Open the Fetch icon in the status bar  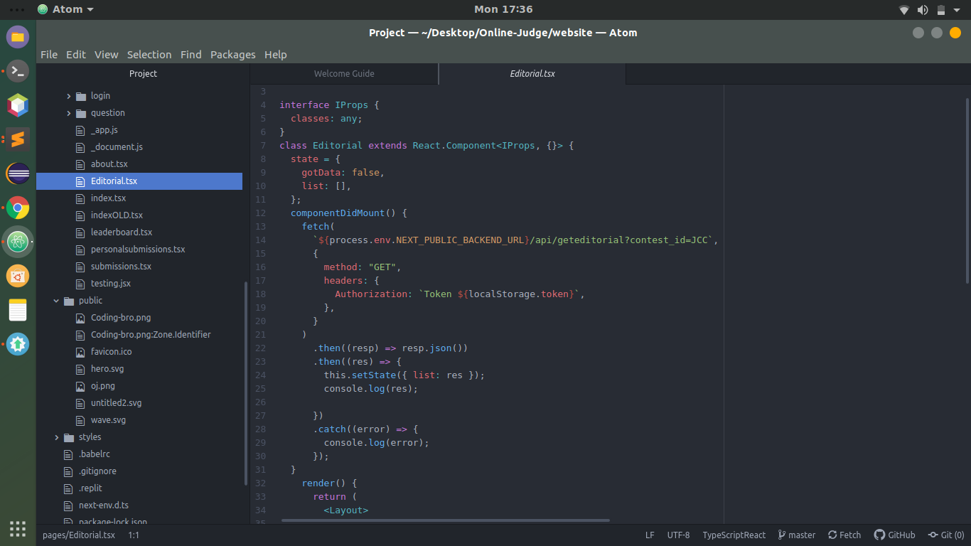844,535
